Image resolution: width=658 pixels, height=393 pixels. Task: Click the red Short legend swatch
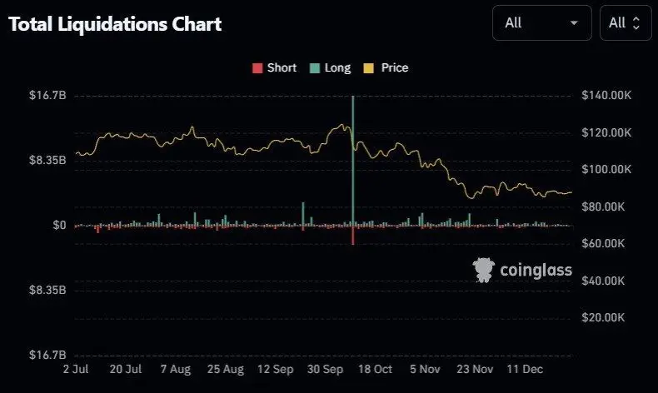[257, 68]
